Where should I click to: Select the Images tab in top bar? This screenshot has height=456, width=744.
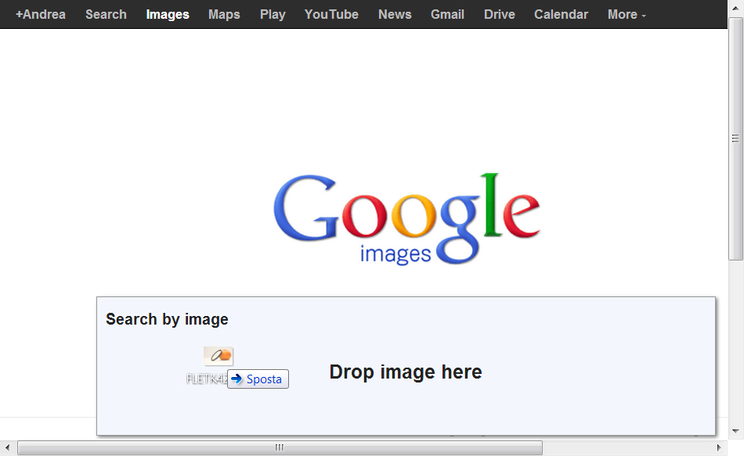[x=168, y=15]
